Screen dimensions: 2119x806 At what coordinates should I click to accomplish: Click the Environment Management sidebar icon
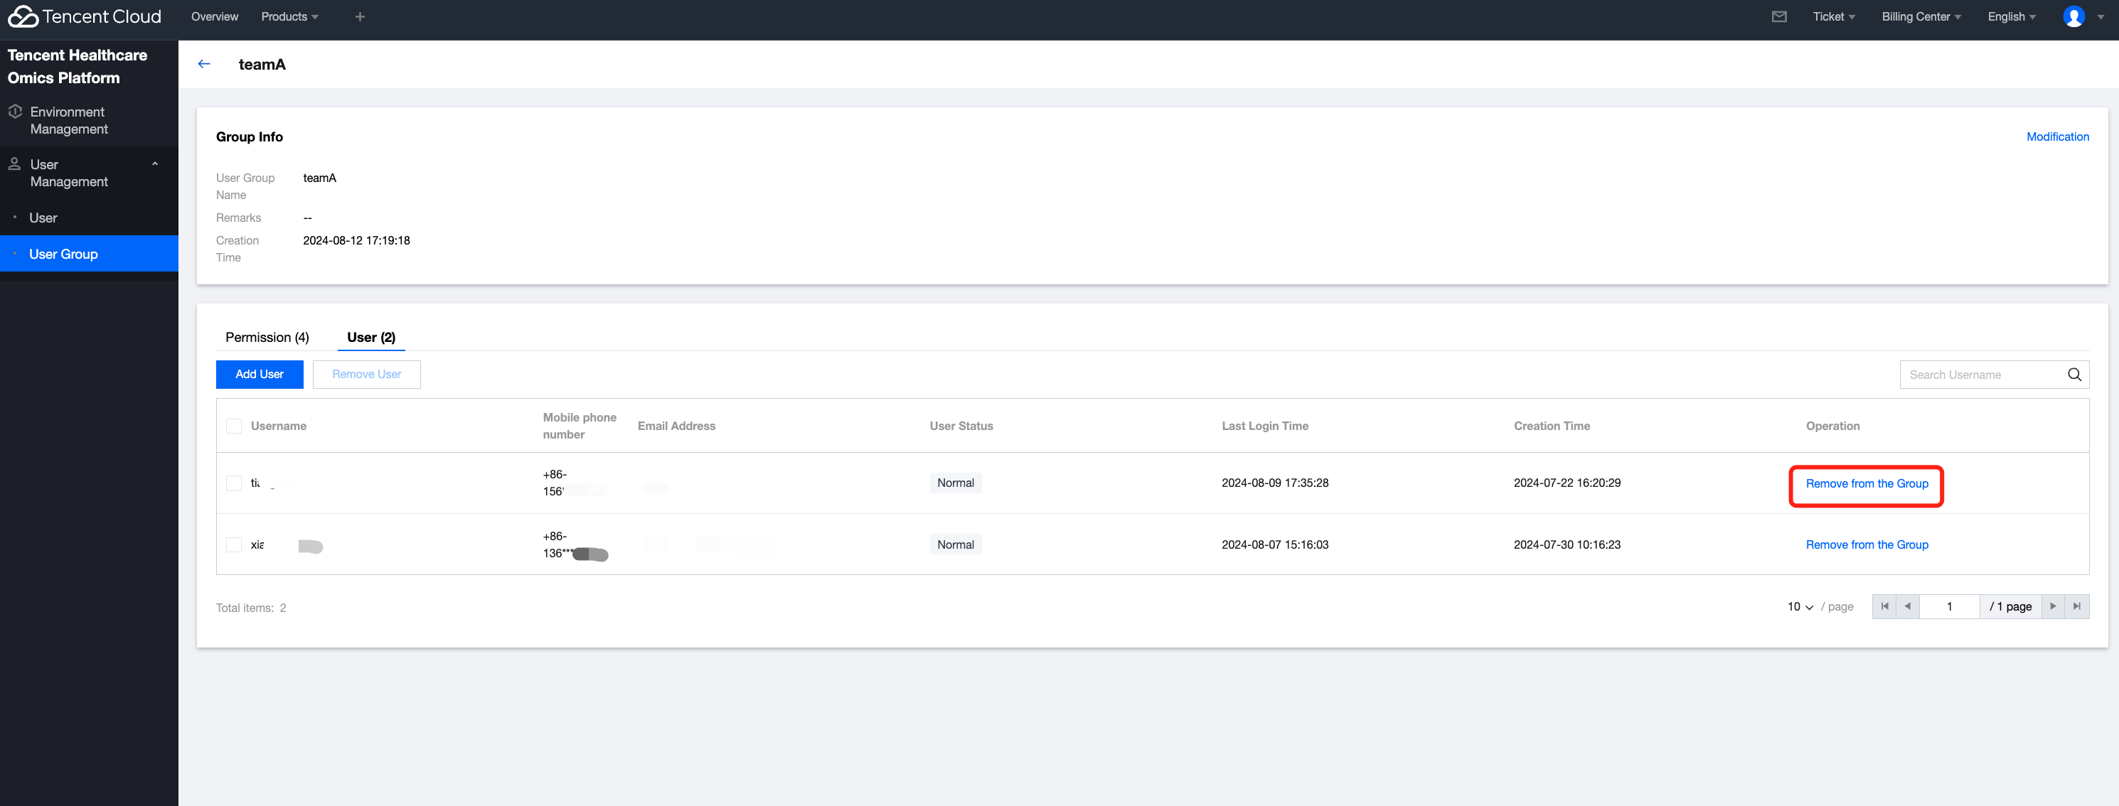click(x=15, y=111)
